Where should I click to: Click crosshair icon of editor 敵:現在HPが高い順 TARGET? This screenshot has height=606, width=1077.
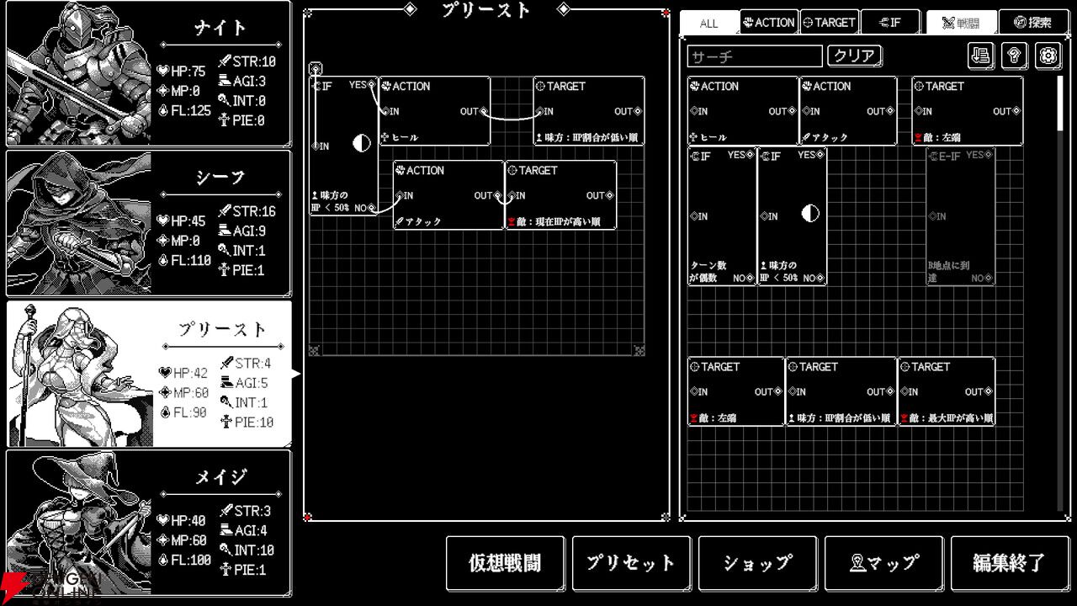[x=512, y=170]
